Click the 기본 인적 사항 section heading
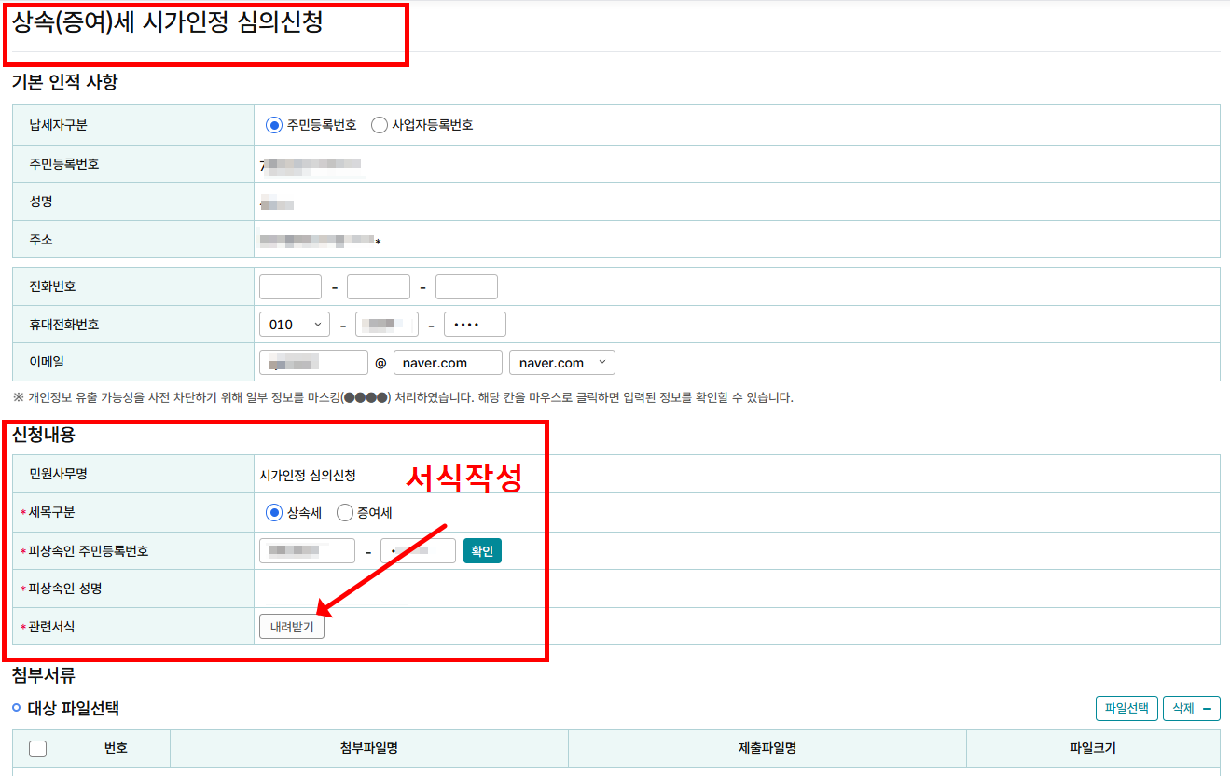The image size is (1230, 776). point(65,82)
